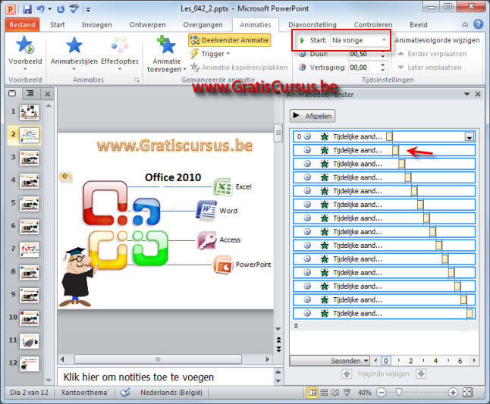Expand Animaties group dialog launcher
This screenshot has height=404, width=490.
(137, 80)
